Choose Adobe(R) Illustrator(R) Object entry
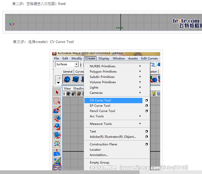Viewport: 202px width, 174px height. tap(113, 137)
